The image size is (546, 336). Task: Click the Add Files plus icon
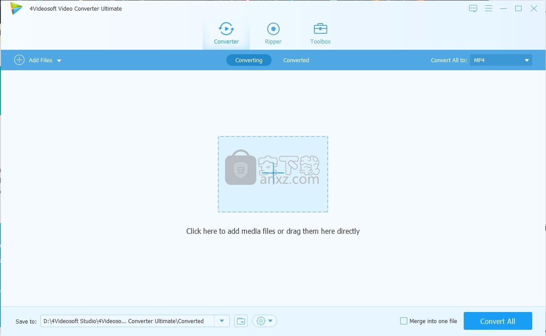coord(19,60)
